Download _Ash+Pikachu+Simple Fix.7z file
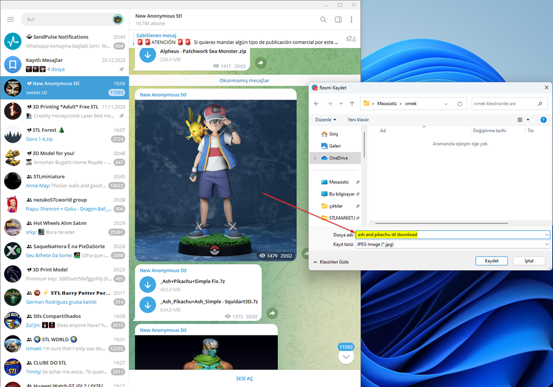The image size is (553, 387). (x=148, y=285)
